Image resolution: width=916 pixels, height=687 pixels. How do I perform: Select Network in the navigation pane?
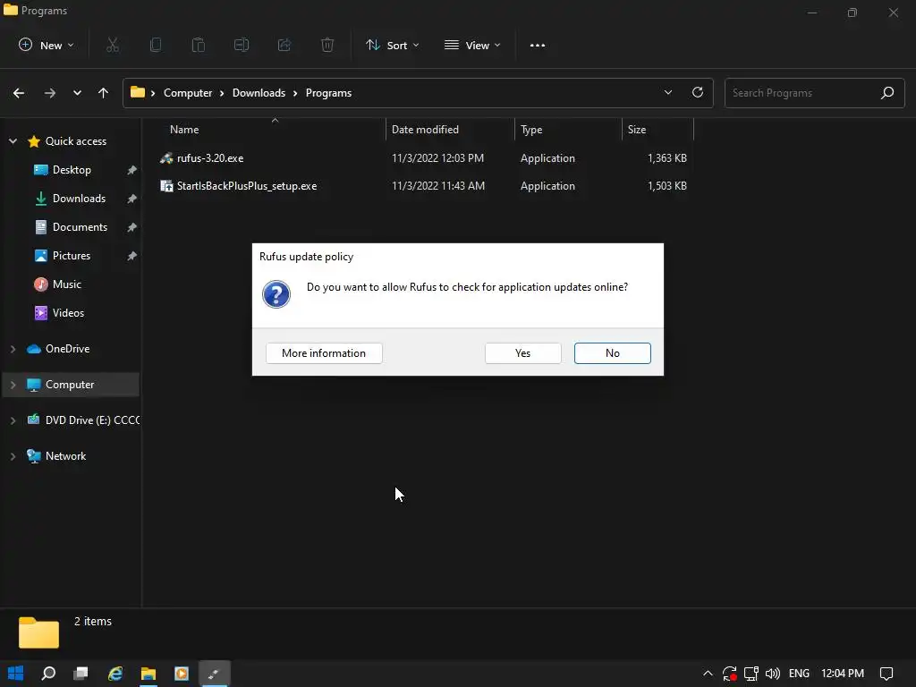[65, 456]
